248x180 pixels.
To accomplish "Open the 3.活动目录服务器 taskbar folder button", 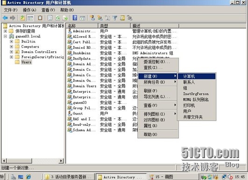I will tap(69, 177).
